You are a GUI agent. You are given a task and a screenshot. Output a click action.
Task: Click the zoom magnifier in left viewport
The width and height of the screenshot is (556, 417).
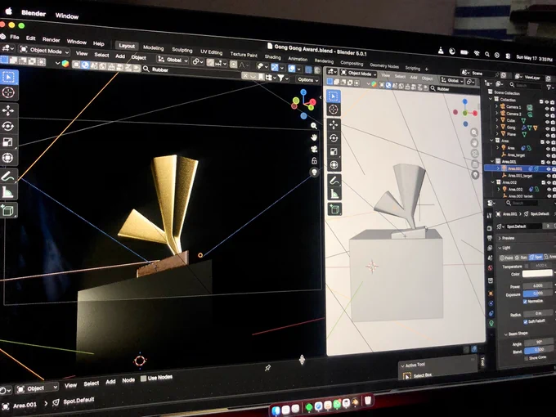point(314,126)
